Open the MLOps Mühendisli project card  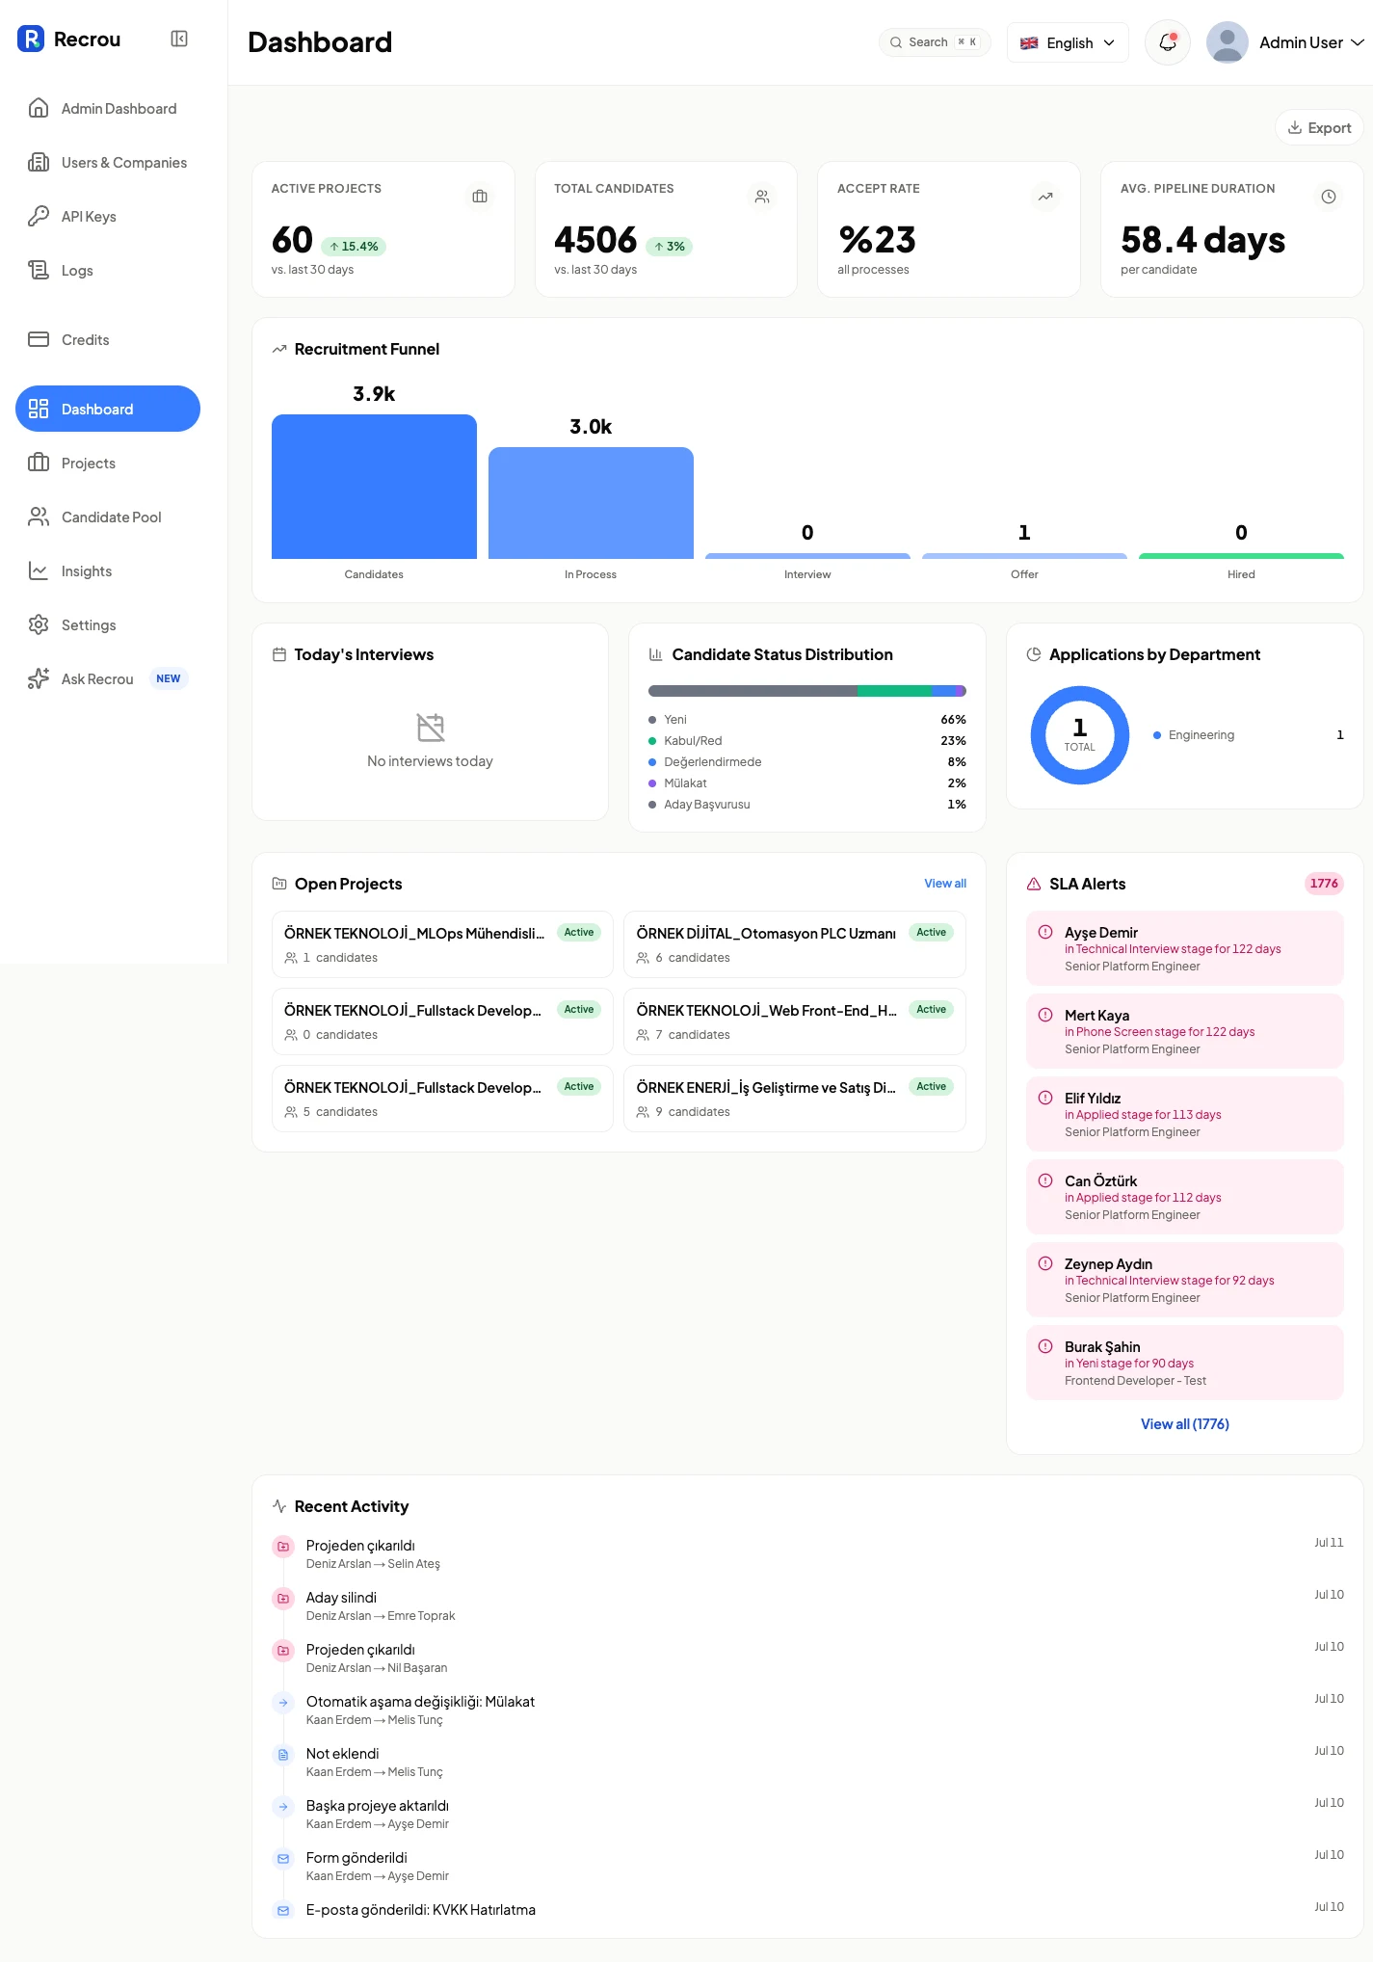tap(442, 944)
